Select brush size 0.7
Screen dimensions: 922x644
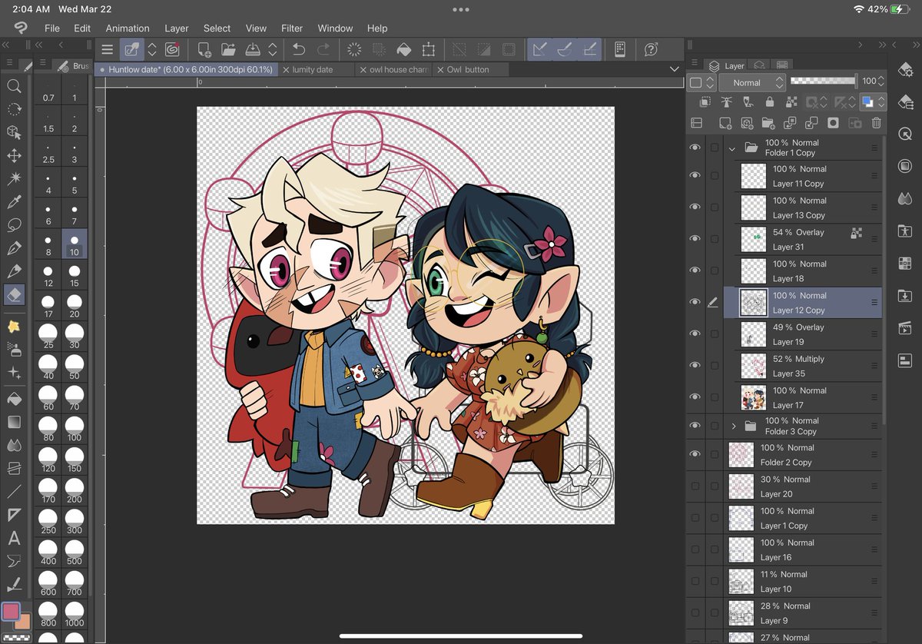48,91
